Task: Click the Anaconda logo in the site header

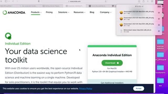Action: [x=14, y=13]
